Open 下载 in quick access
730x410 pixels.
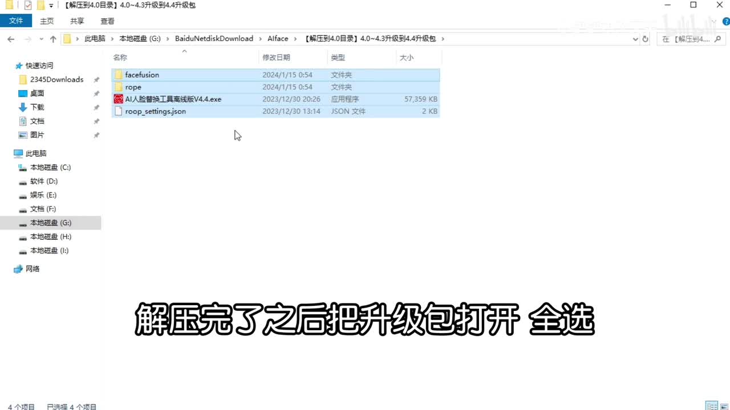coord(37,107)
